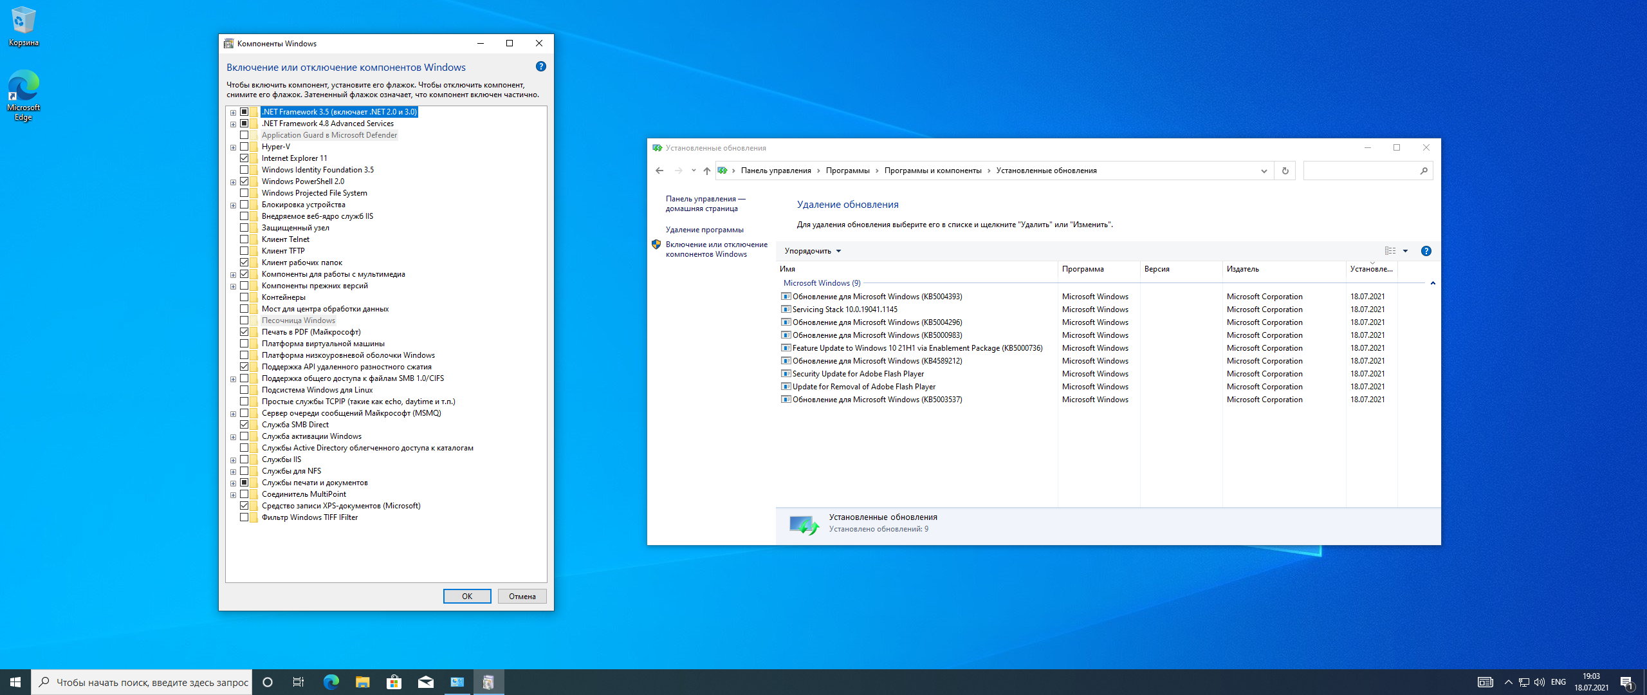Switch to Control Panel taskbar window

[457, 682]
